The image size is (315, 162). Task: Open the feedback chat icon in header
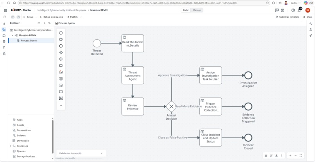pos(277,10)
